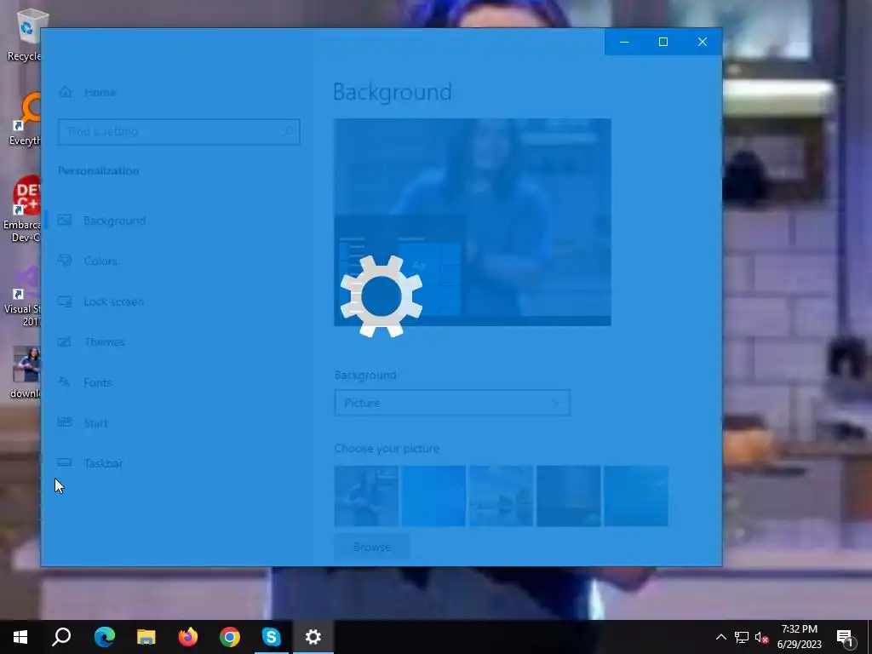Click the Find a setting search box

tap(179, 132)
